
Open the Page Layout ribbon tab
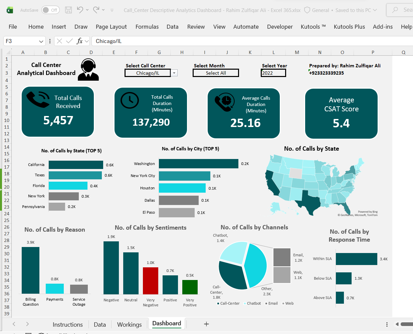click(111, 27)
